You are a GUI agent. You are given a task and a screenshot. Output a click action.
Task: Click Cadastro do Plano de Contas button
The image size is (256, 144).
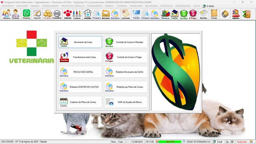point(80,102)
